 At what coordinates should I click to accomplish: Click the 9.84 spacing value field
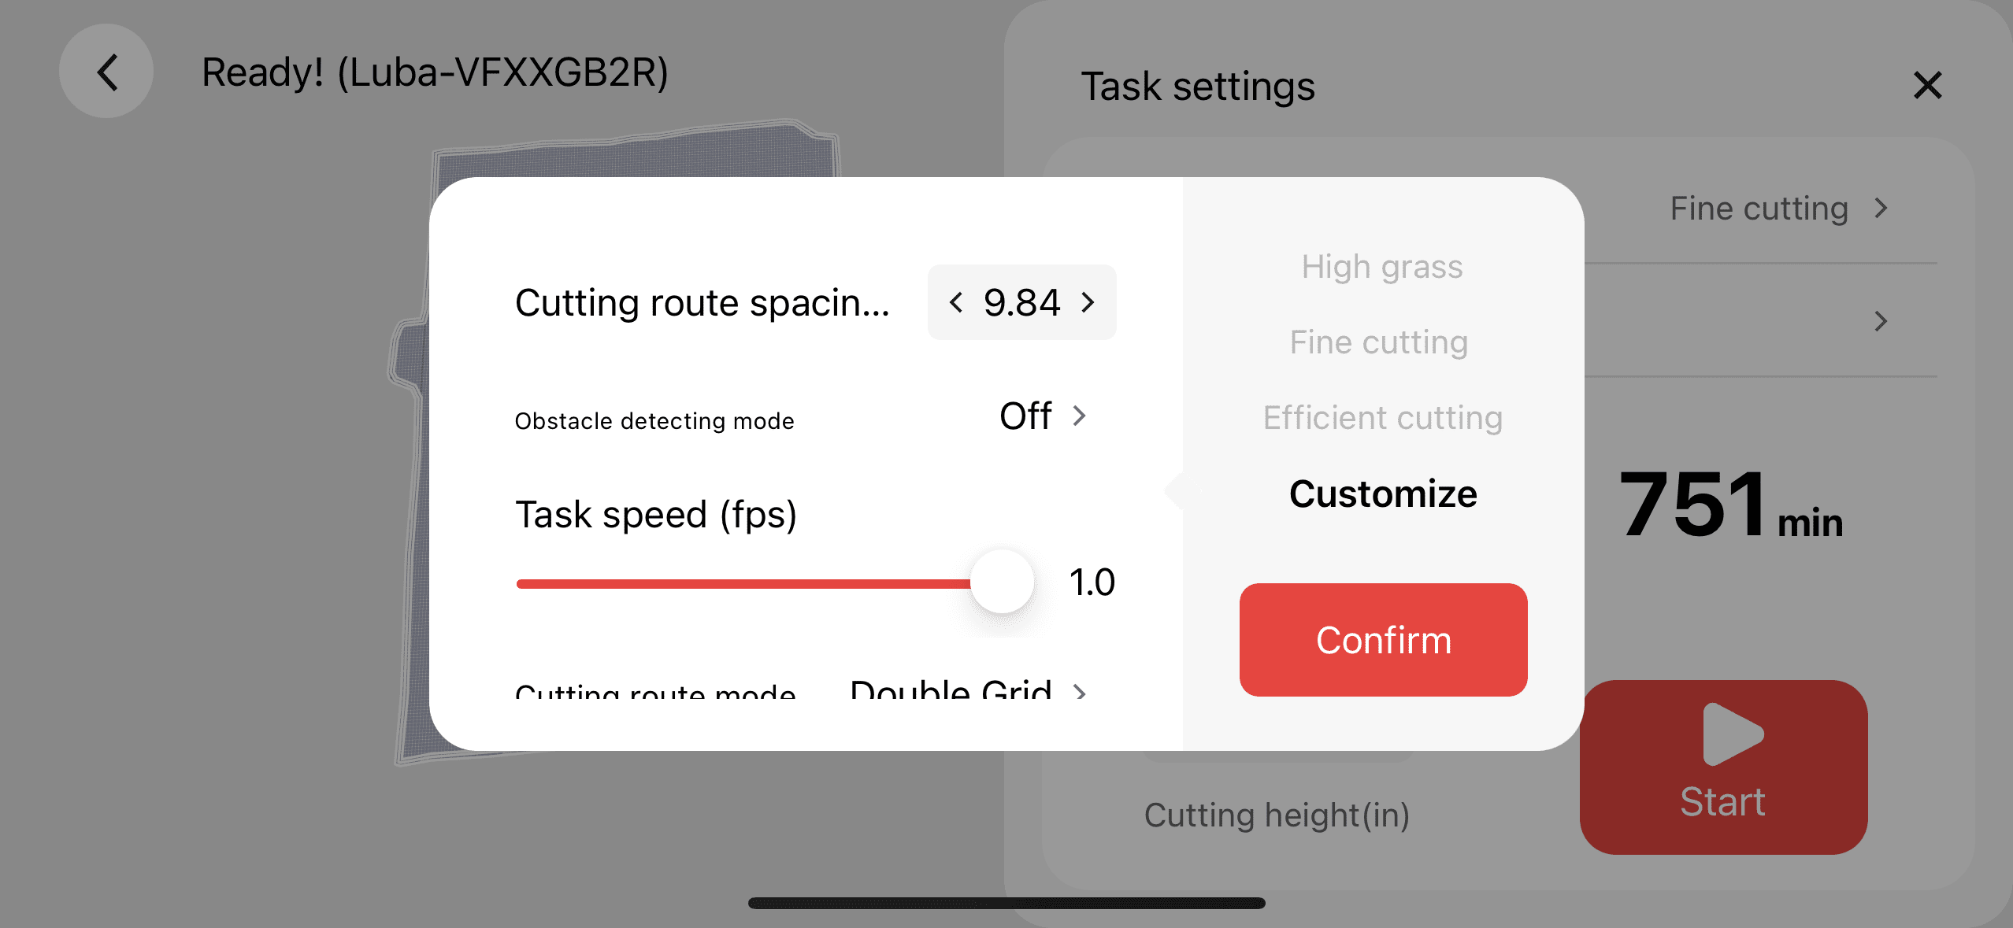1021,302
